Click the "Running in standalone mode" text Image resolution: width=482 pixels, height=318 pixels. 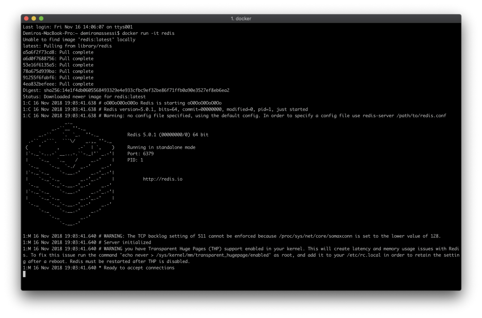[161, 147]
